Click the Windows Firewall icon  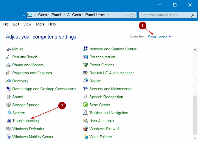(x=85, y=129)
